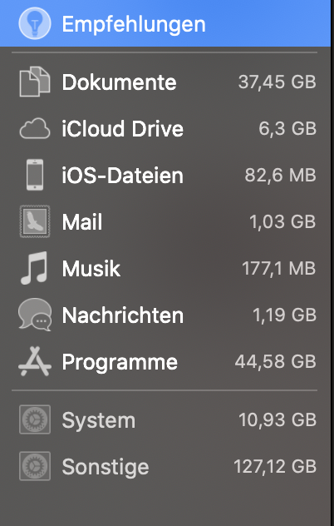Click the Mail stamp icon
This screenshot has width=334, height=526.
35,221
